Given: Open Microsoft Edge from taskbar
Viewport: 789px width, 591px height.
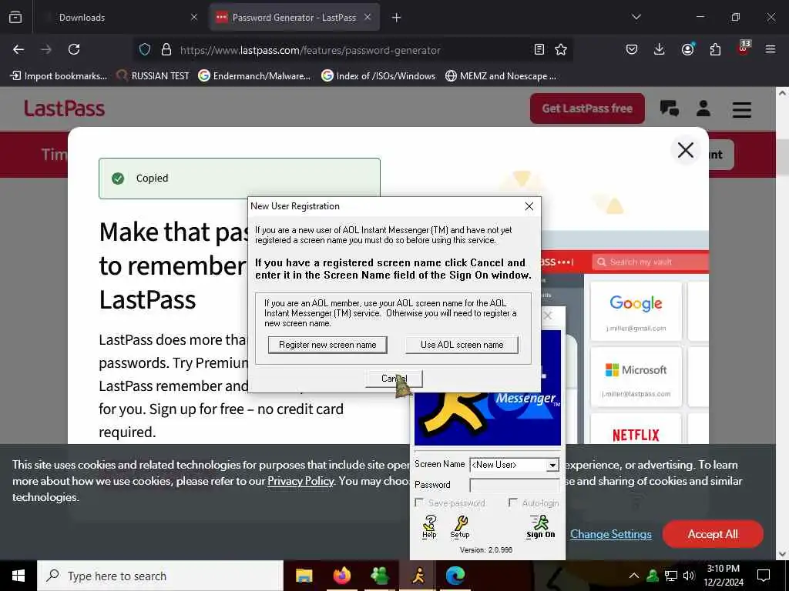Looking at the screenshot, I should coord(455,576).
